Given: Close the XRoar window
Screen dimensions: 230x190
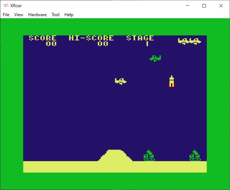Looking at the screenshot, I should point(221,6).
